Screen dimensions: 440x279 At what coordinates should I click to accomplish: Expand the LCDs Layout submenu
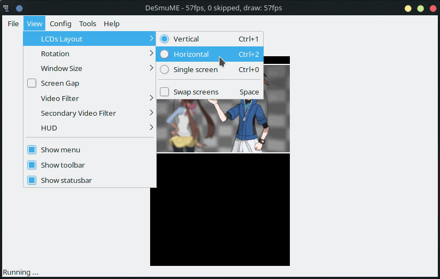click(x=90, y=39)
